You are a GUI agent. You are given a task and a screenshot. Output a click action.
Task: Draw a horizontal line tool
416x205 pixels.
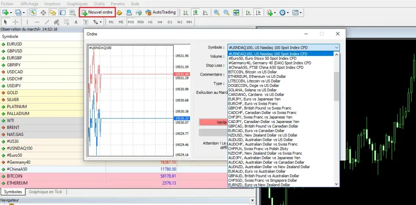[37, 22]
